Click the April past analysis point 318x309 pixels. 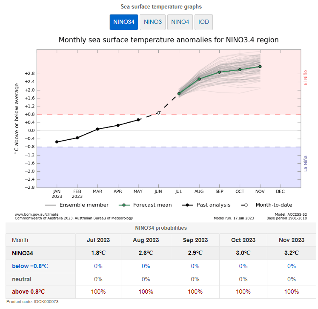click(118, 125)
